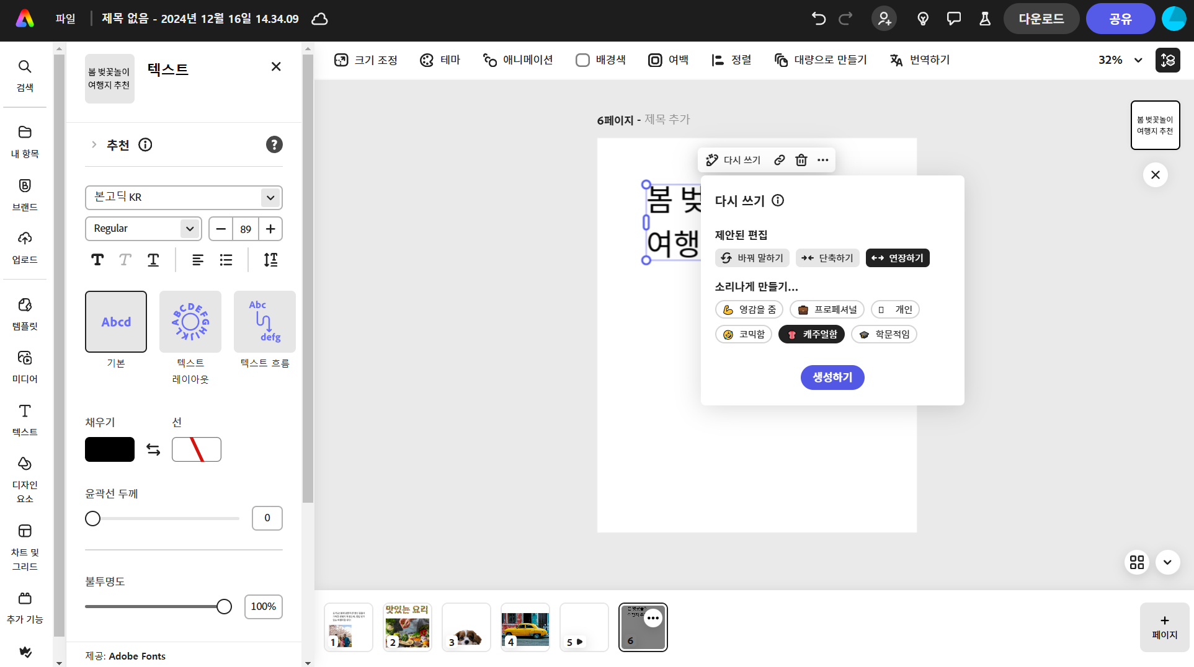This screenshot has width=1194, height=667.
Task: Open the 내 항목 panel
Action: [25, 141]
